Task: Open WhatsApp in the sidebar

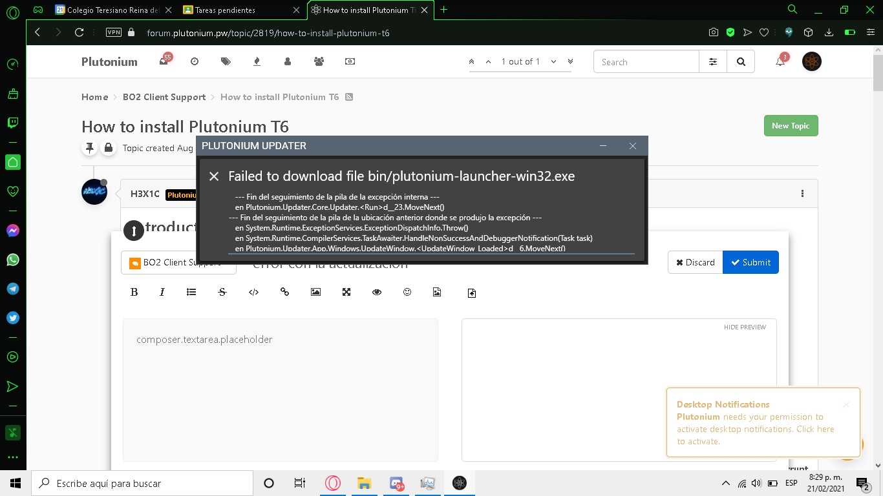Action: click(12, 260)
